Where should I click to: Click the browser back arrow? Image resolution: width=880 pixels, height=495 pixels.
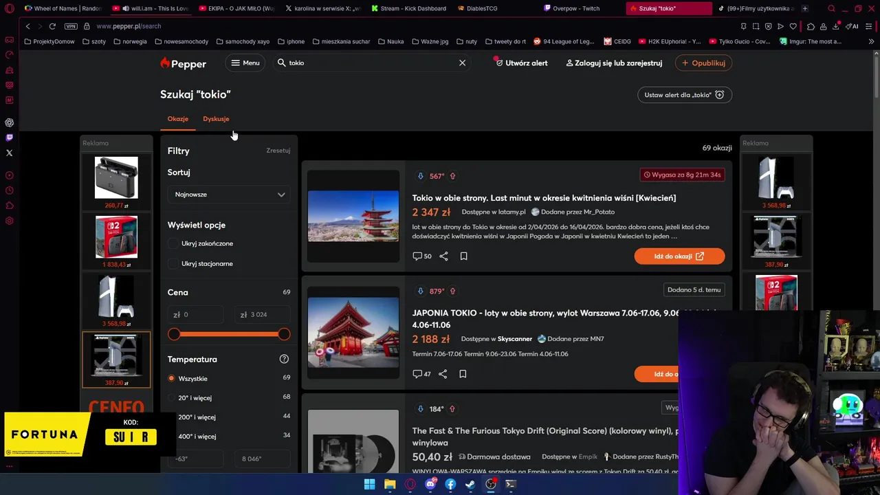27,26
